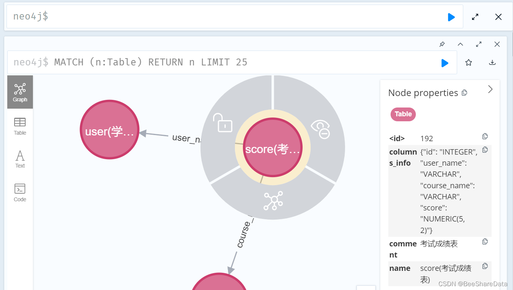Copy all node properties
The image size is (513, 290).
click(x=464, y=93)
